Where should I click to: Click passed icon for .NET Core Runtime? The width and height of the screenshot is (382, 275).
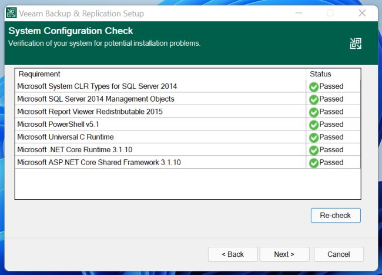coord(314,150)
